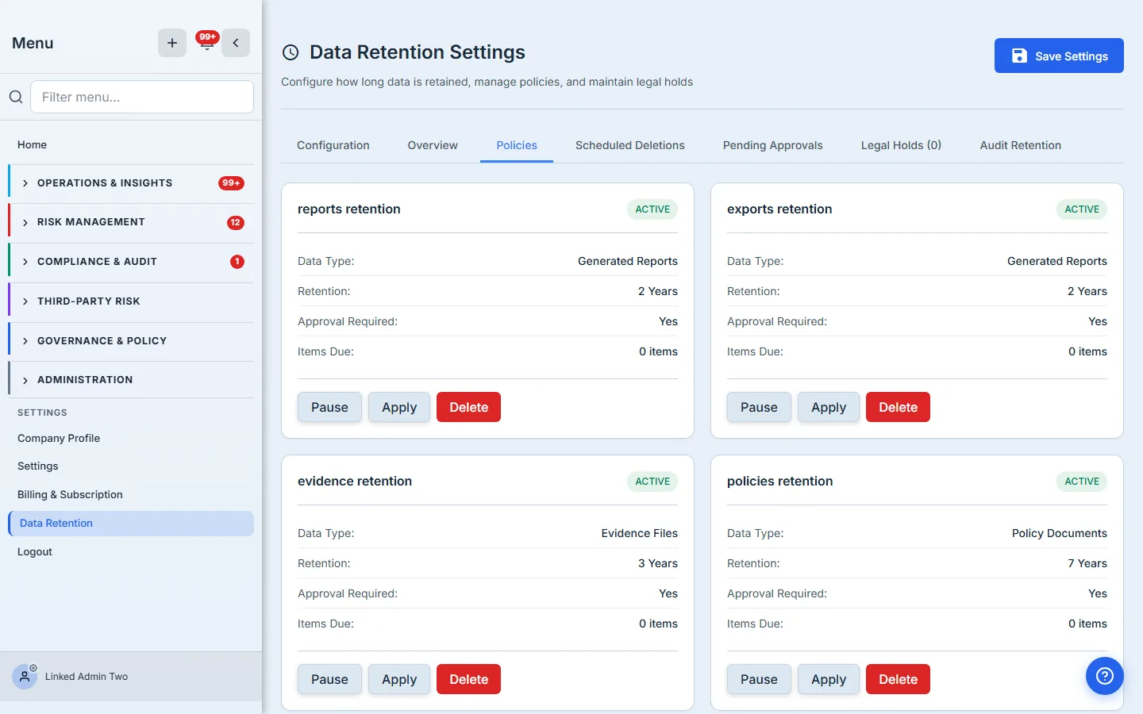Expand the Third-Party Risk section
The width and height of the screenshot is (1143, 714).
[x=131, y=301]
